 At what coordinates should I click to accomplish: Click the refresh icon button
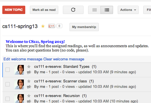pos(73,10)
